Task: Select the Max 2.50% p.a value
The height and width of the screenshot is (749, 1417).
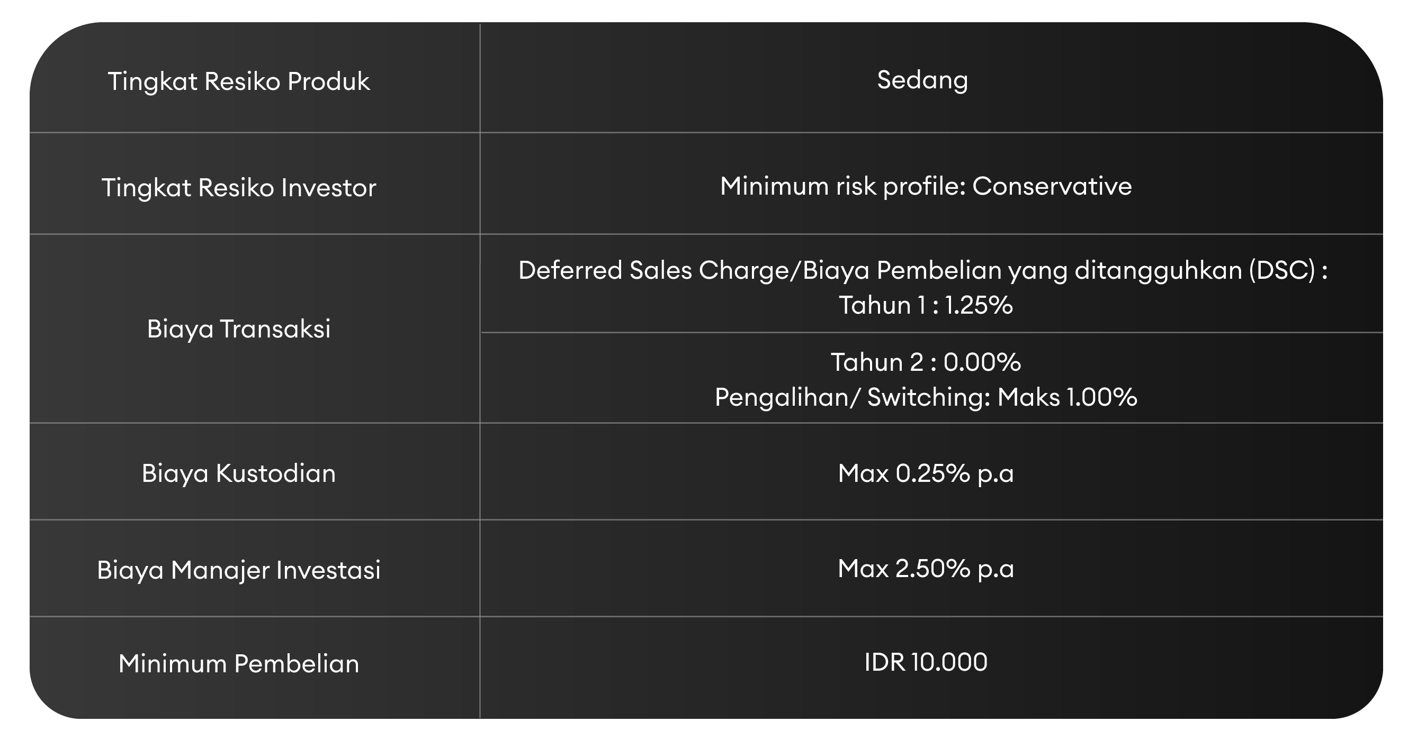Action: (925, 568)
